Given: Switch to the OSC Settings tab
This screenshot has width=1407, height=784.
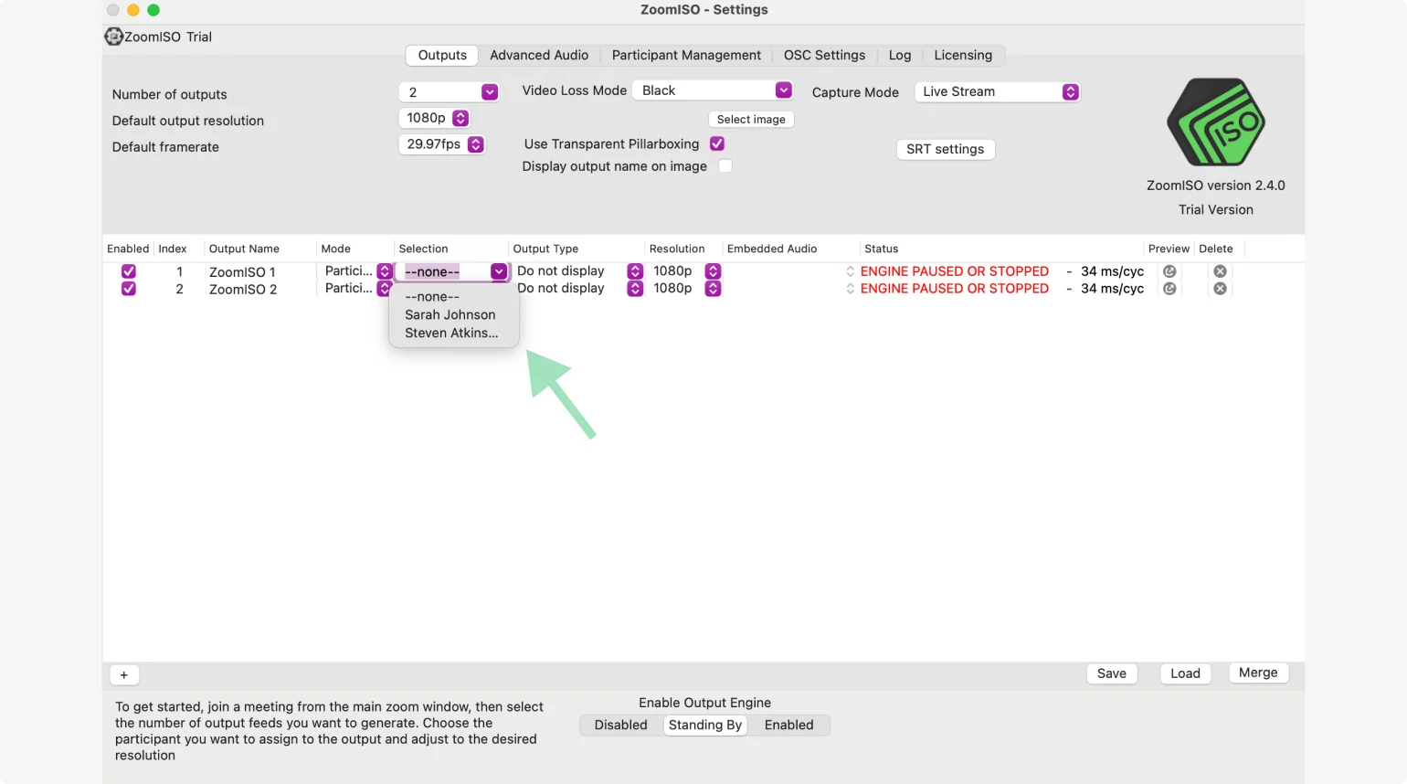Looking at the screenshot, I should tap(824, 55).
